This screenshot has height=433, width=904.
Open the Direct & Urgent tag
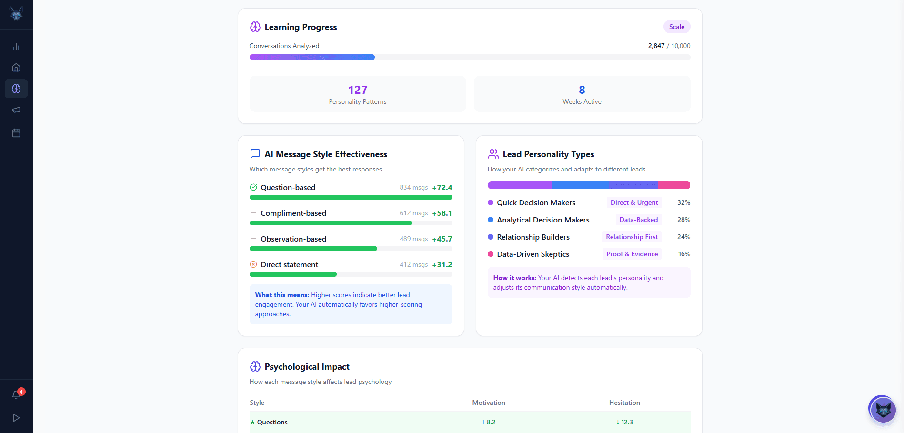(x=634, y=202)
